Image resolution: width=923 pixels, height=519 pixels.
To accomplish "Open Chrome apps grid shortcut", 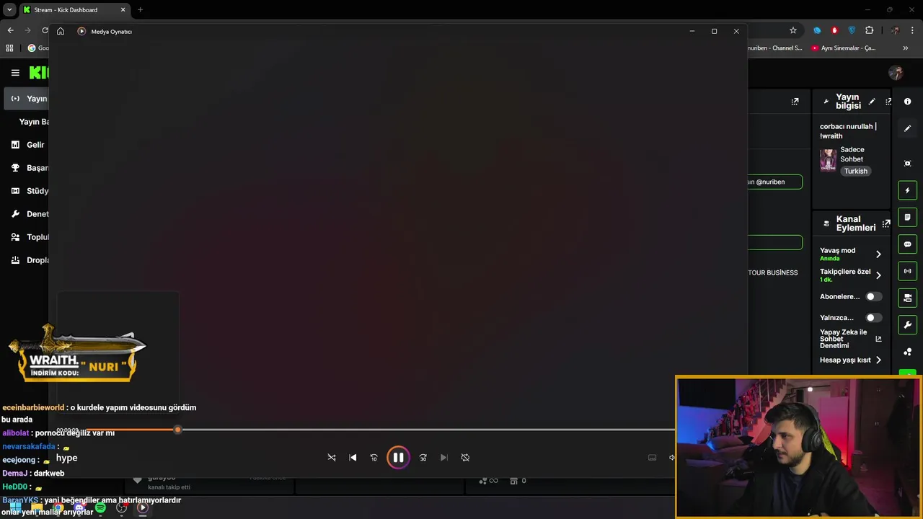I will [x=9, y=48].
